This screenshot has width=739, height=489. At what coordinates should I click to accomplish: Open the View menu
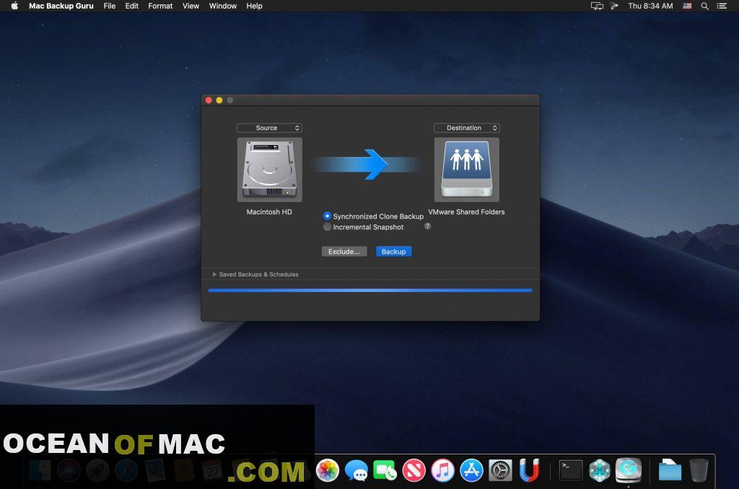191,6
